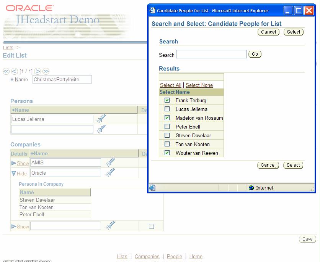Open the lookup flashlight next to the AMIS field
Screen dimensions: 320x262
pos(110,162)
